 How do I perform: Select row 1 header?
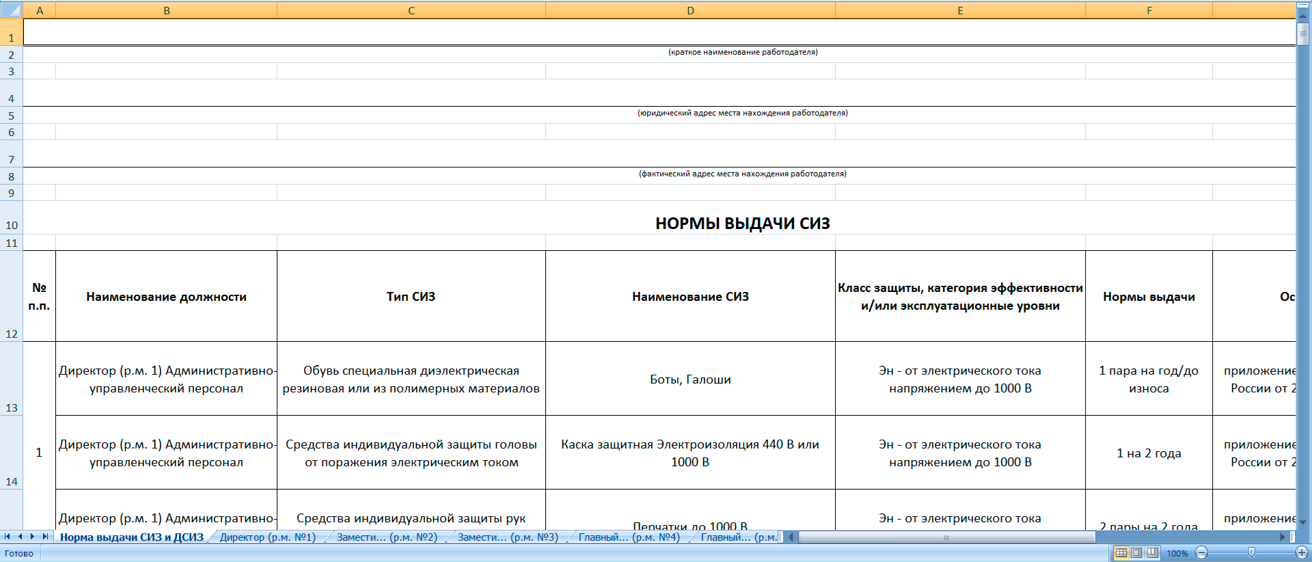(11, 32)
